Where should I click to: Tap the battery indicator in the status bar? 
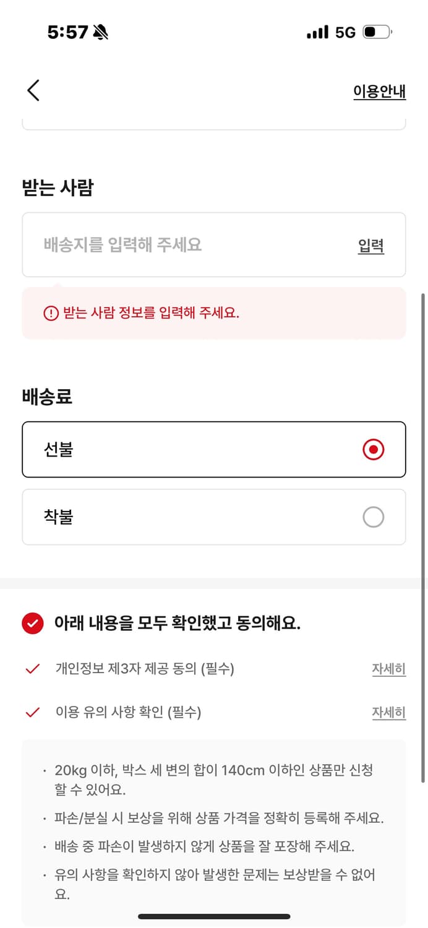click(377, 34)
